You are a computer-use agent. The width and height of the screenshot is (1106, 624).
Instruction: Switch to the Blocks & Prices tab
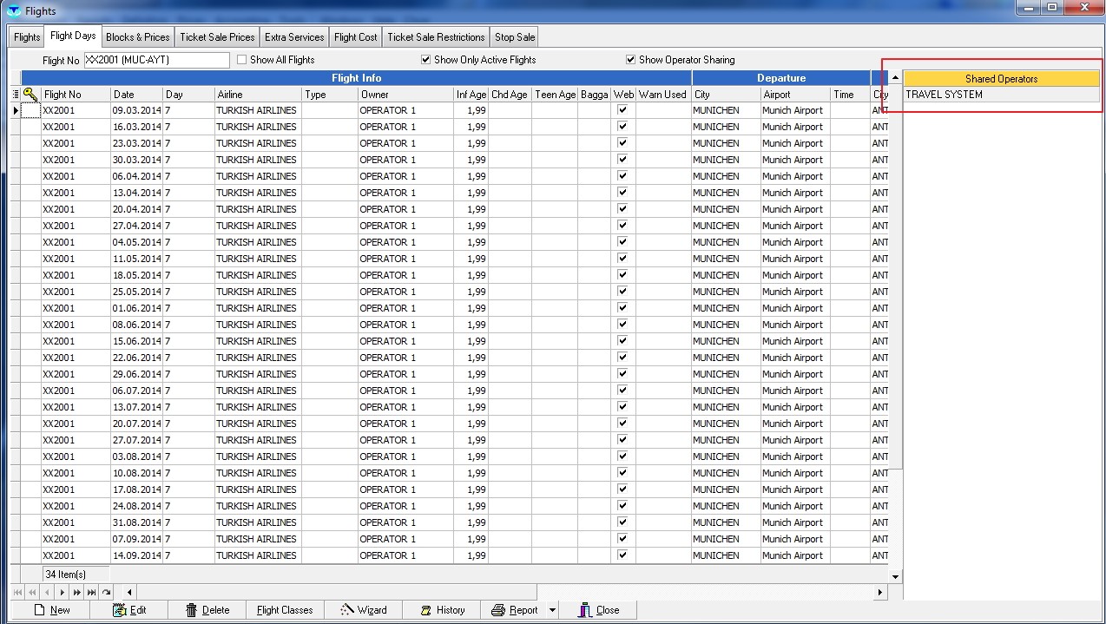tap(137, 37)
